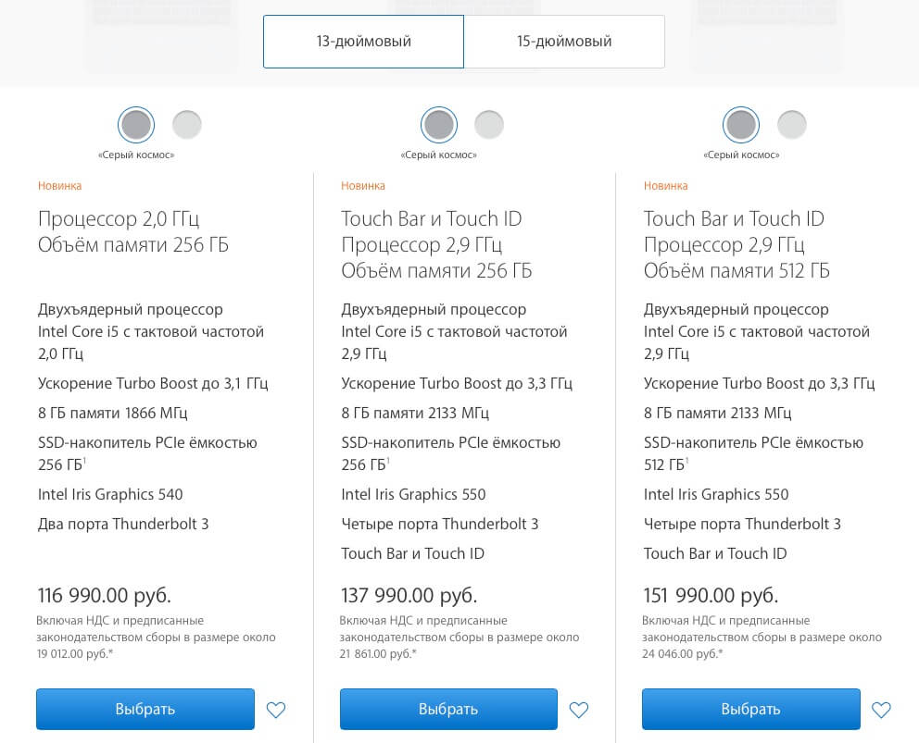Click the price 137 990.00 руб.
919x743 pixels.
point(409,596)
